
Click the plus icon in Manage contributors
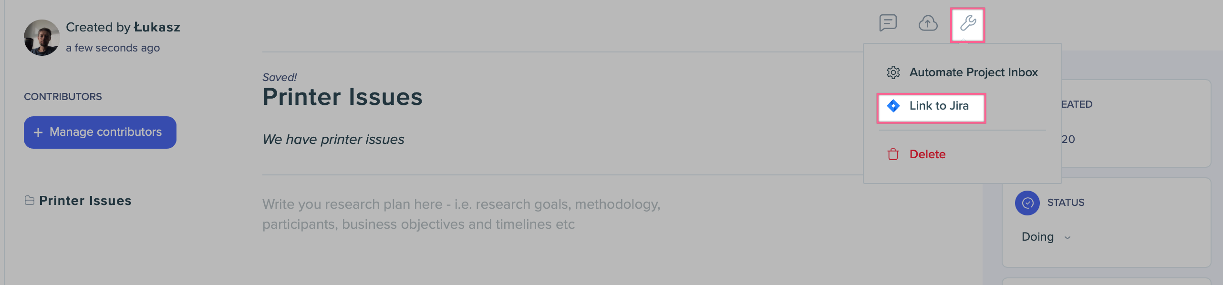pos(38,132)
